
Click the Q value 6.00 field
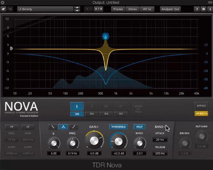[x=54, y=153]
